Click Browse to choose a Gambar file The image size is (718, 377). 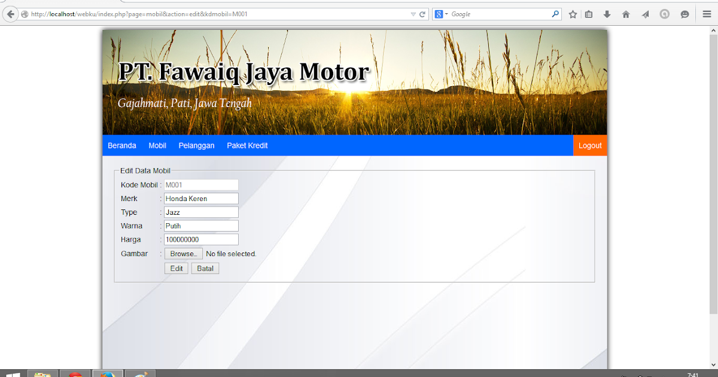click(x=183, y=253)
